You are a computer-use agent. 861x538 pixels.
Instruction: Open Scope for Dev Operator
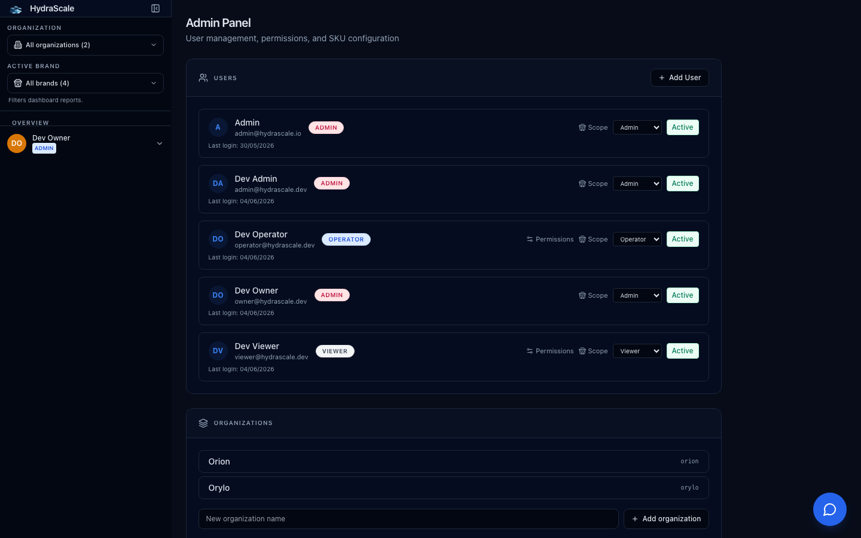click(593, 239)
